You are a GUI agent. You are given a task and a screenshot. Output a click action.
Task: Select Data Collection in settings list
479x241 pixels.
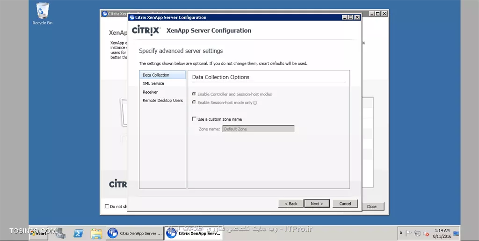coord(162,75)
